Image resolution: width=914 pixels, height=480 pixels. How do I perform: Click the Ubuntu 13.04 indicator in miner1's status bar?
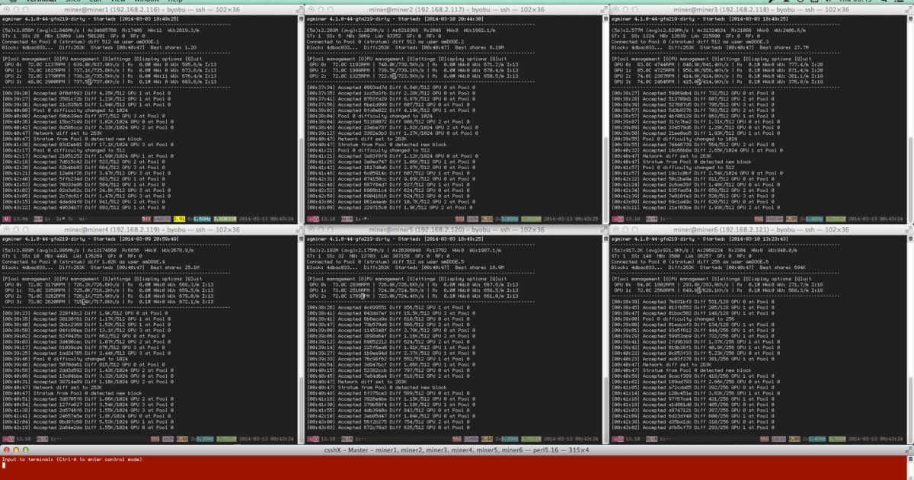click(x=21, y=217)
